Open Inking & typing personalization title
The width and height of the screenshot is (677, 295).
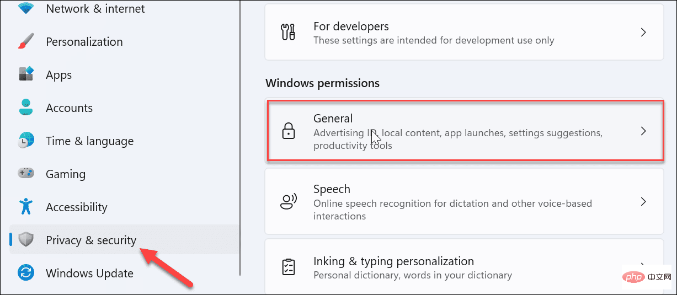pyautogui.click(x=393, y=261)
